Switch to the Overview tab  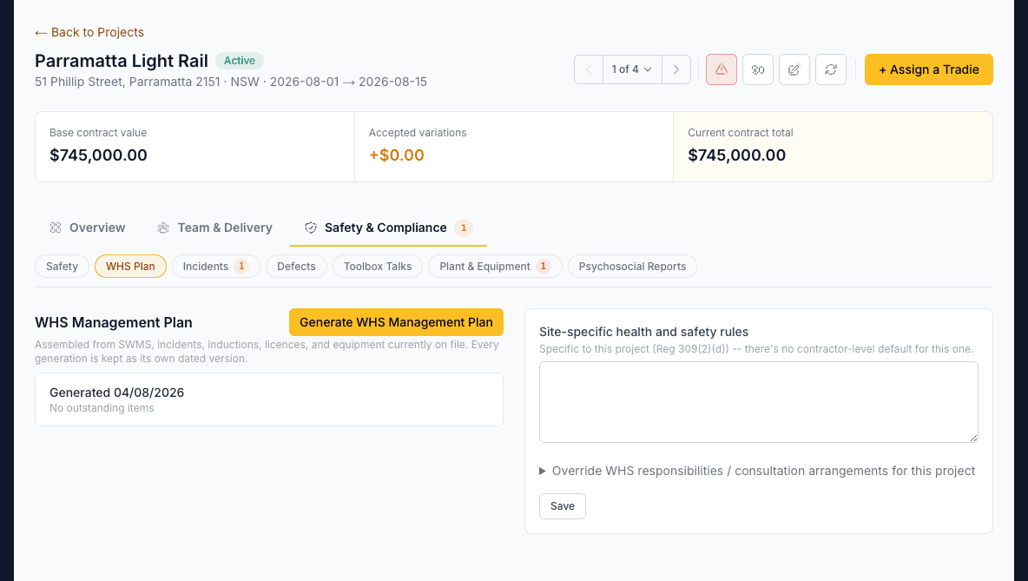click(87, 228)
